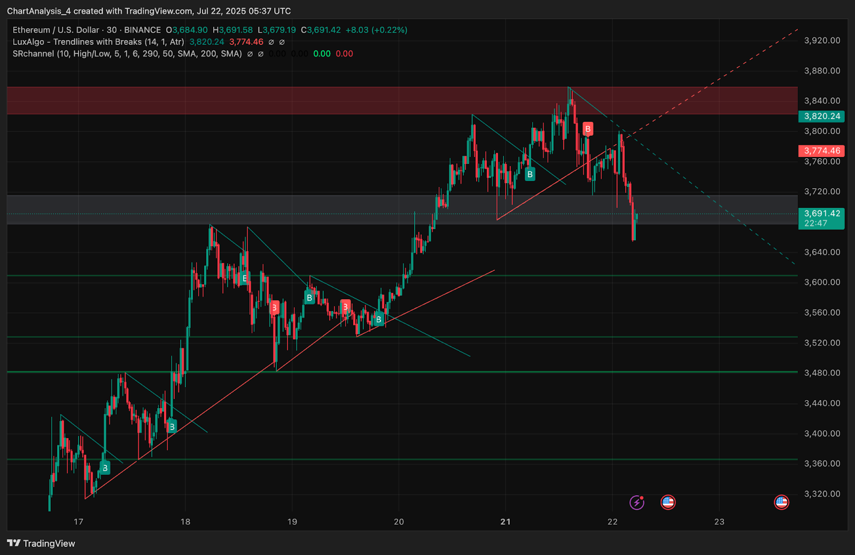
Task: Click the 3,840.00 price axis label
Action: tap(822, 101)
